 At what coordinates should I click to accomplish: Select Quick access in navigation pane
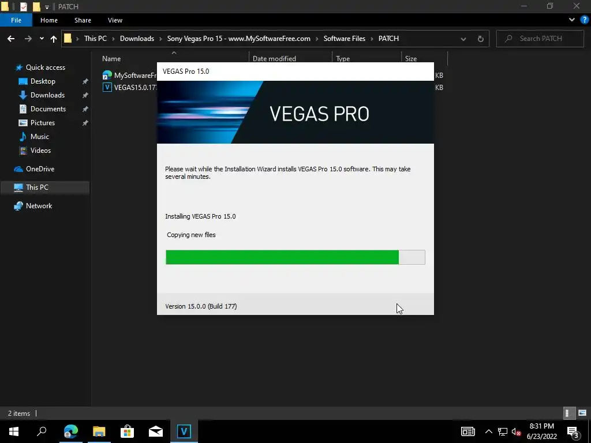(45, 67)
